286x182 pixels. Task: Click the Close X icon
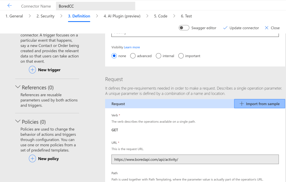click(266, 28)
